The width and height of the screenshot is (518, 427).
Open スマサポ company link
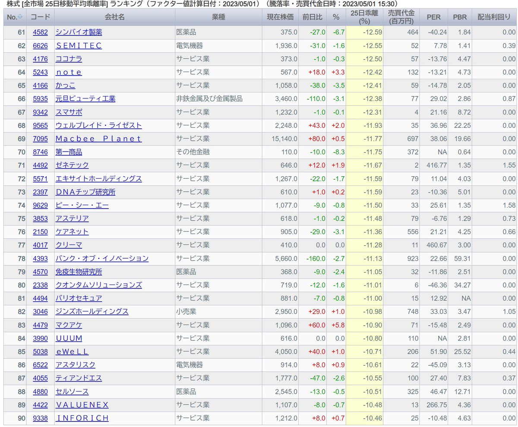69,112
